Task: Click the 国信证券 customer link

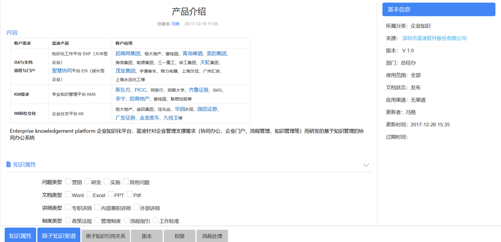Action: tap(207, 109)
